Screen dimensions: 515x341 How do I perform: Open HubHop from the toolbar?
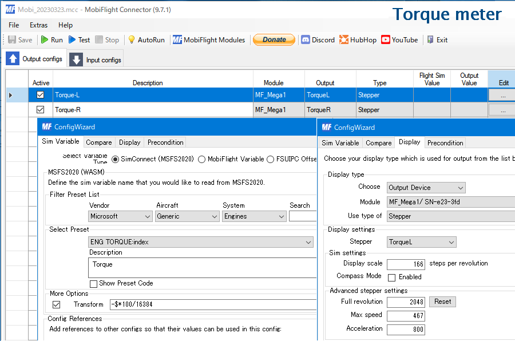tap(358, 39)
